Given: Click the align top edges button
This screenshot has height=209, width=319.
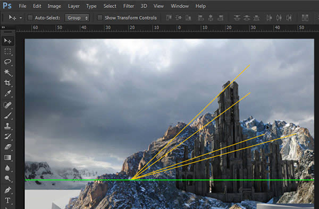Looking at the screenshot, I should click(x=169, y=18).
